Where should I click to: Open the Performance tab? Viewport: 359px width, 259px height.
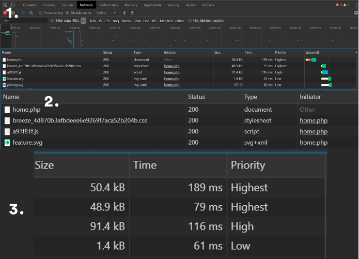click(x=108, y=5)
